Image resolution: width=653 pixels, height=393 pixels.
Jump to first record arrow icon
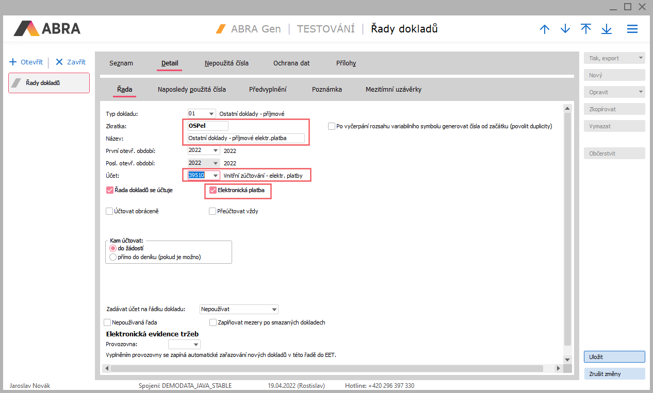click(x=586, y=29)
